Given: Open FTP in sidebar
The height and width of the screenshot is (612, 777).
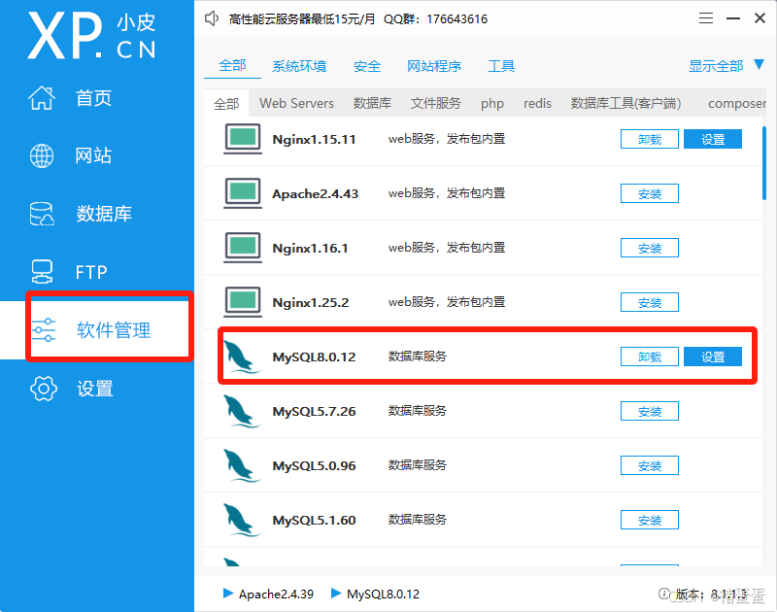Looking at the screenshot, I should [x=91, y=272].
